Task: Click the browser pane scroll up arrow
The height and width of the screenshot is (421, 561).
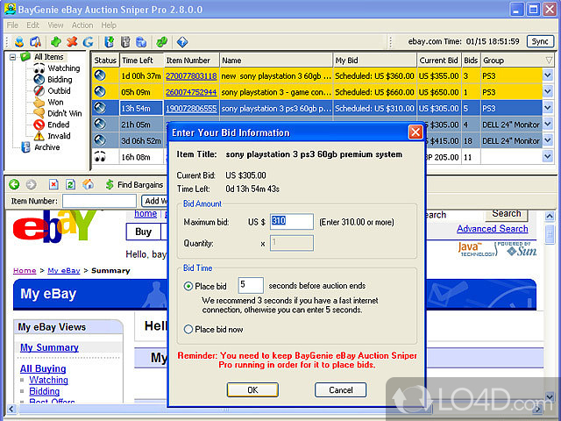Action: pyautogui.click(x=550, y=217)
